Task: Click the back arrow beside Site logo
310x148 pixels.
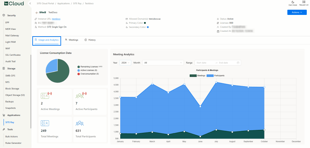Action: click(x=37, y=12)
